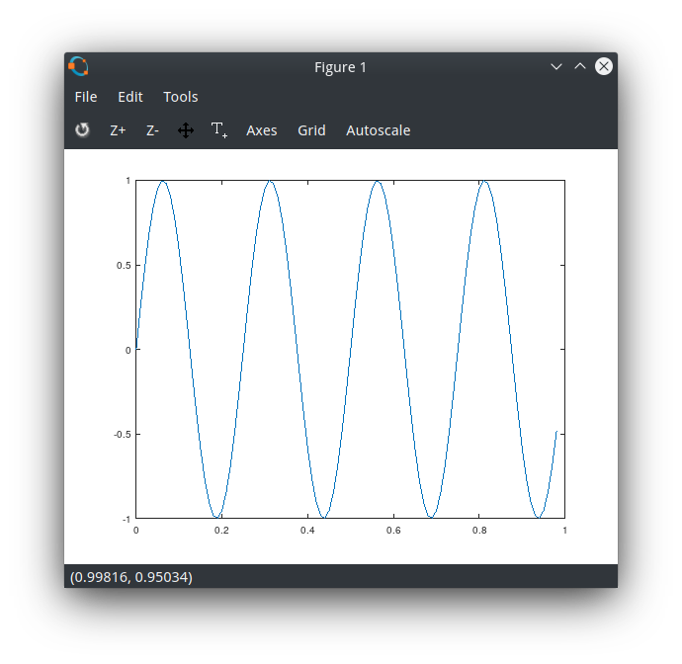682x664 pixels.
Task: Choose the Insert Text tool icon
Action: tap(219, 130)
